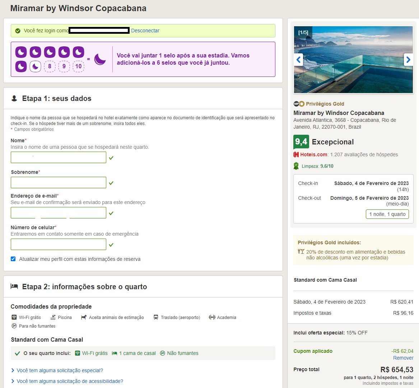Click the Desconectar link
Image resolution: width=419 pixels, height=388 pixels.
point(145,31)
